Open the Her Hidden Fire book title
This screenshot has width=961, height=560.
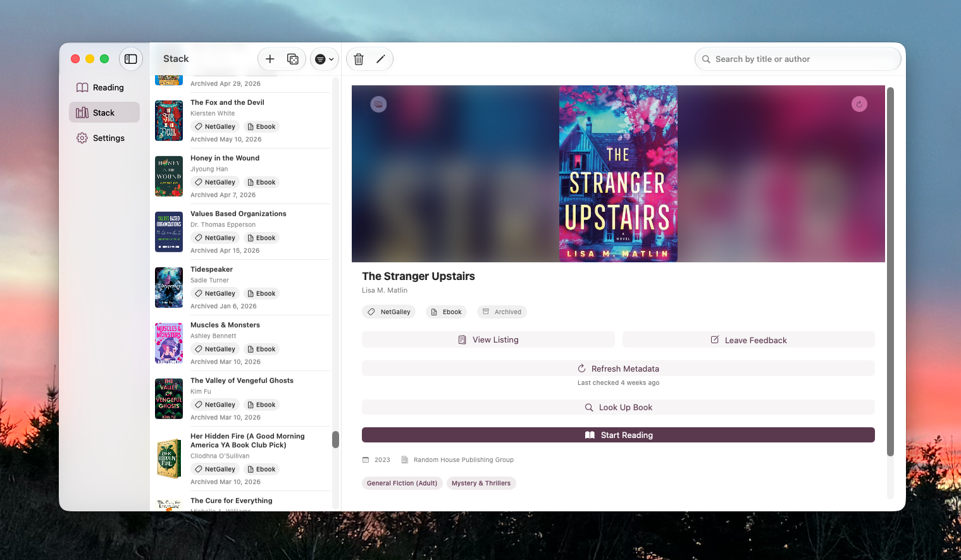(247, 441)
